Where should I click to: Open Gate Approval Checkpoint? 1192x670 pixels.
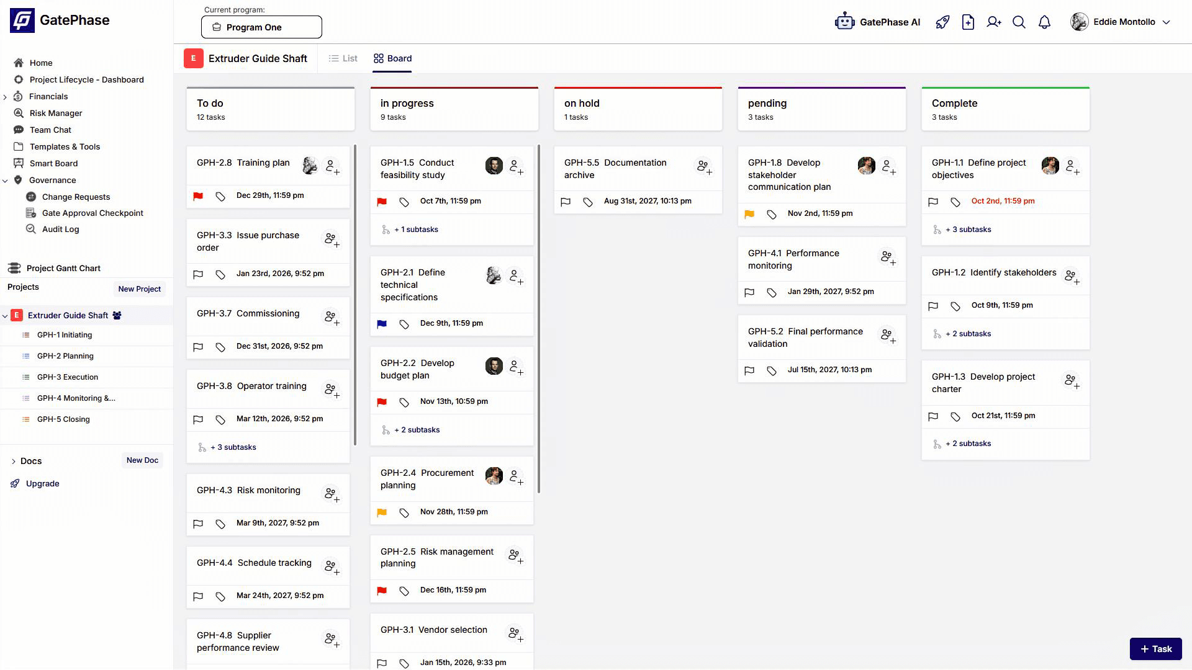(x=93, y=213)
